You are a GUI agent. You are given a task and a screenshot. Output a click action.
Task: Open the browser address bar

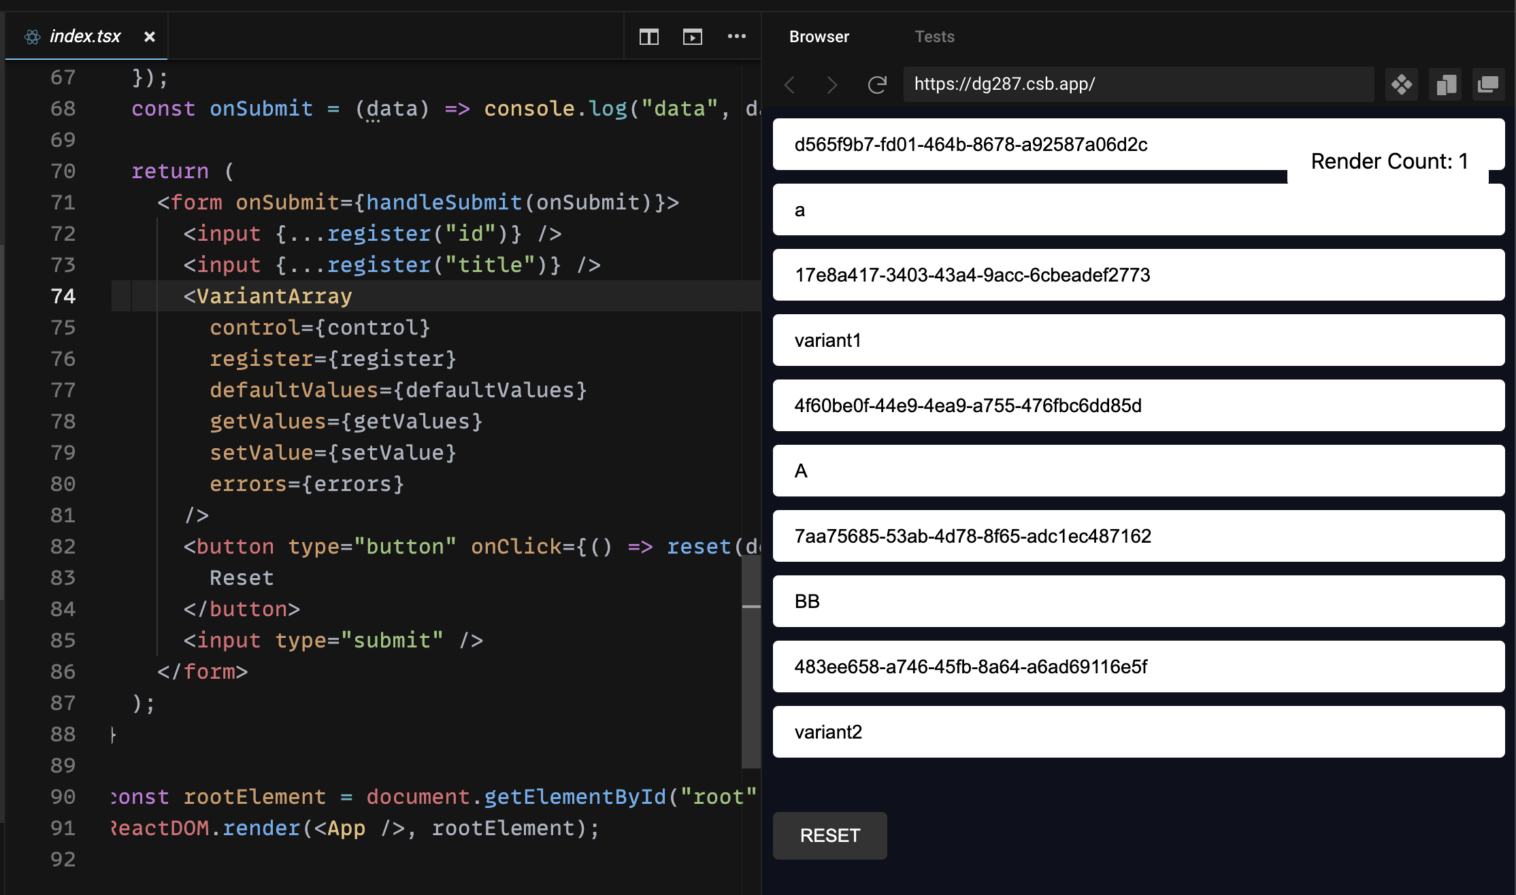coord(1139,84)
